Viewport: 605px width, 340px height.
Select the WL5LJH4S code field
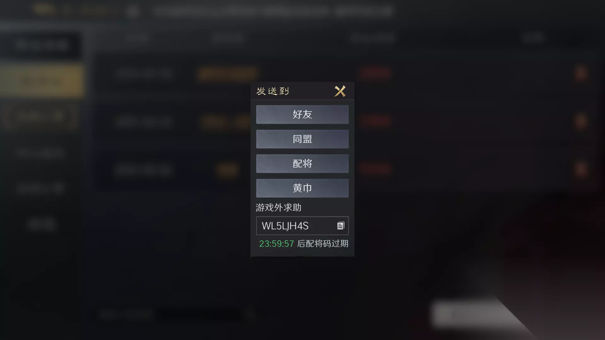click(x=302, y=226)
